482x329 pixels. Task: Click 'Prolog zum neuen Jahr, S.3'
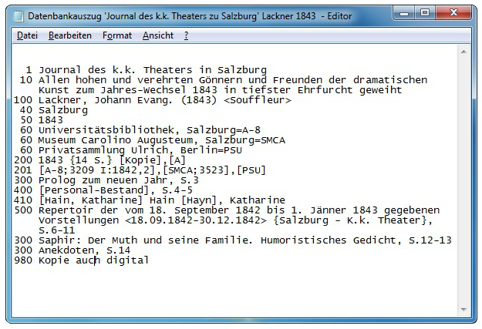coord(119,180)
